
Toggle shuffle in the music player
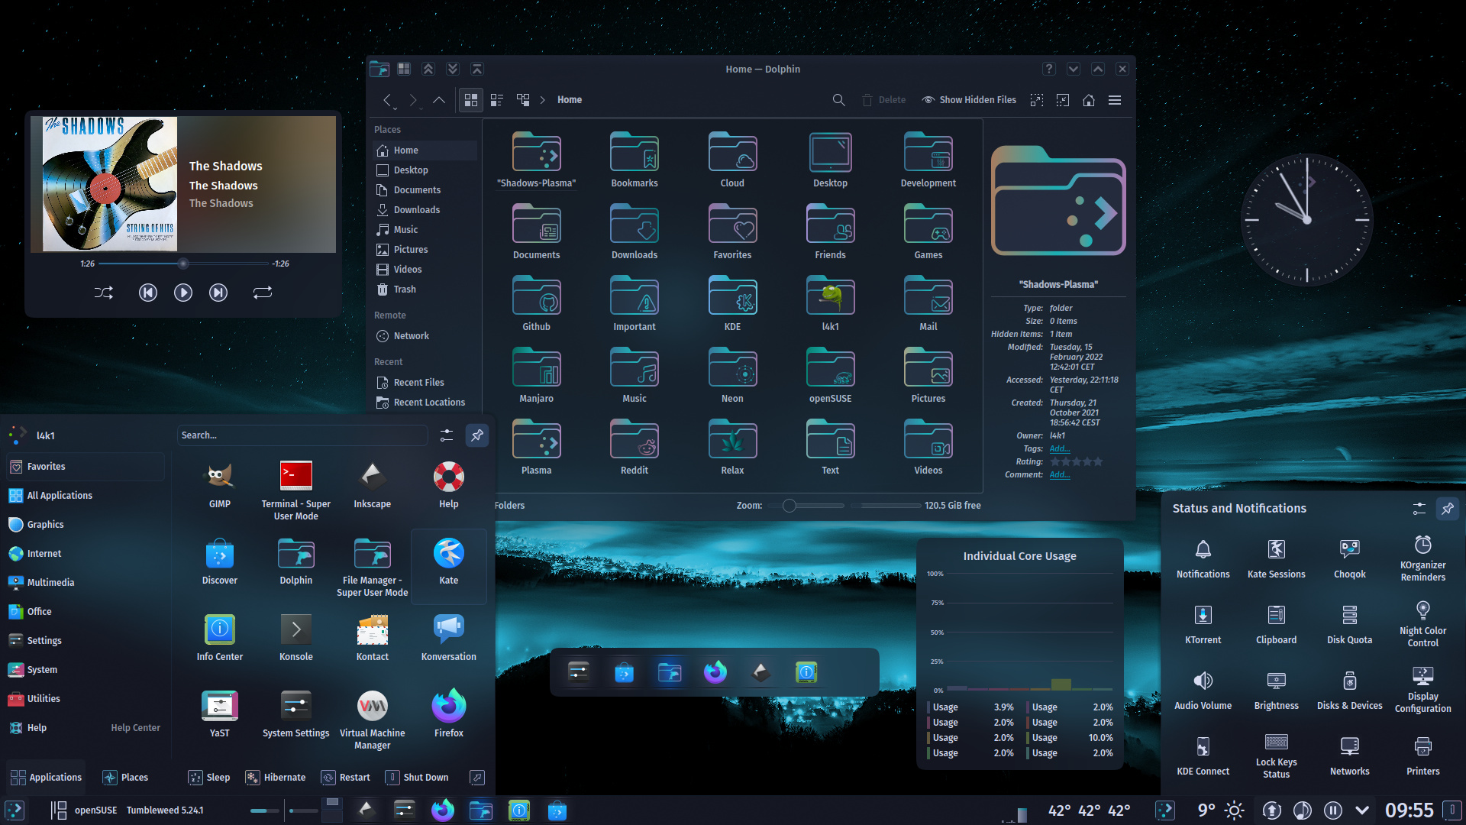click(x=104, y=293)
